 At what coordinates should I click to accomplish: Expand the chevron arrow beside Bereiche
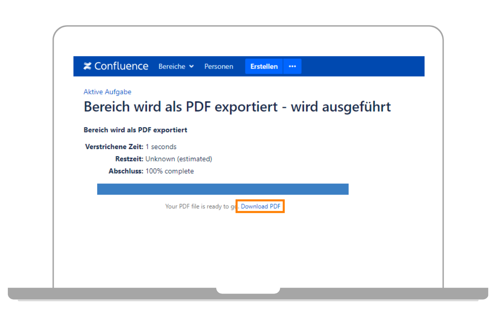tap(191, 67)
